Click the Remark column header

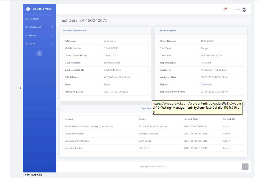pyautogui.click(x=69, y=119)
